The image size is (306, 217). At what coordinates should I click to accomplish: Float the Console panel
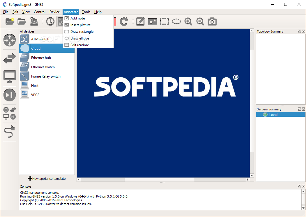(299, 186)
